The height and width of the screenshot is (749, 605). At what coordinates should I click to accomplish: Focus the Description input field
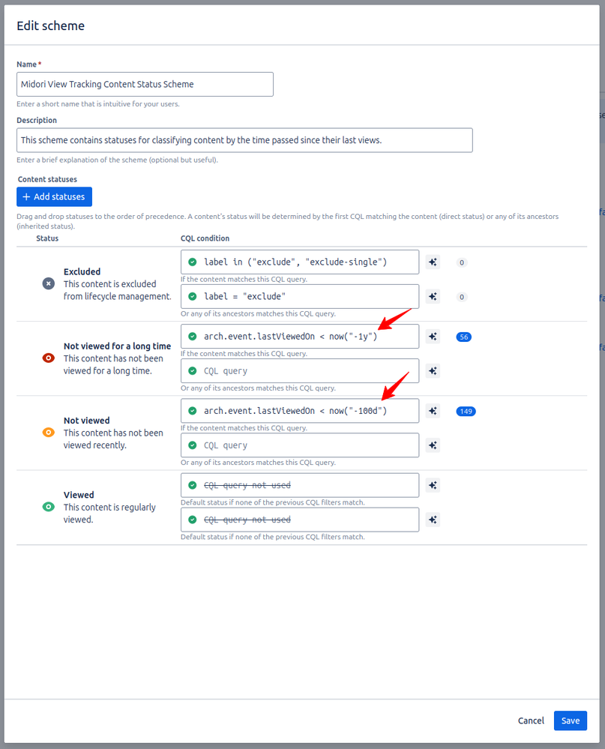[x=244, y=140]
